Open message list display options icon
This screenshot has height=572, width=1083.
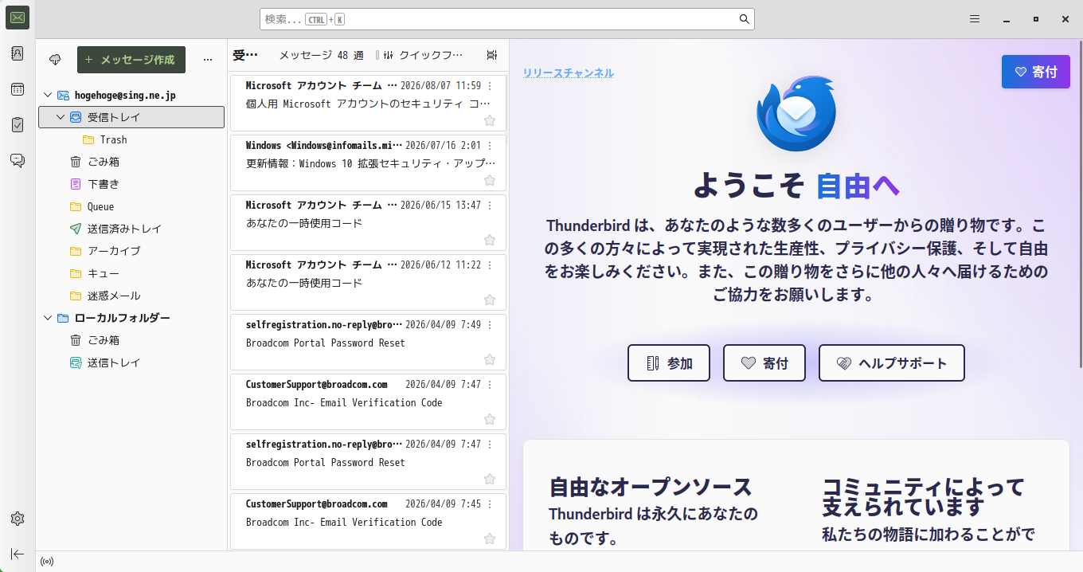click(492, 55)
